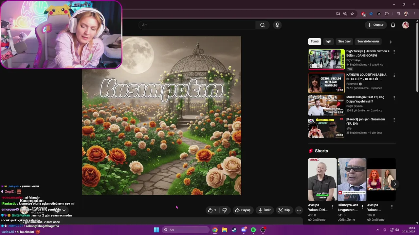Image resolution: width=419 pixels, height=235 pixels.
Task: Open the YouTube account avatar menu
Action: point(406,25)
